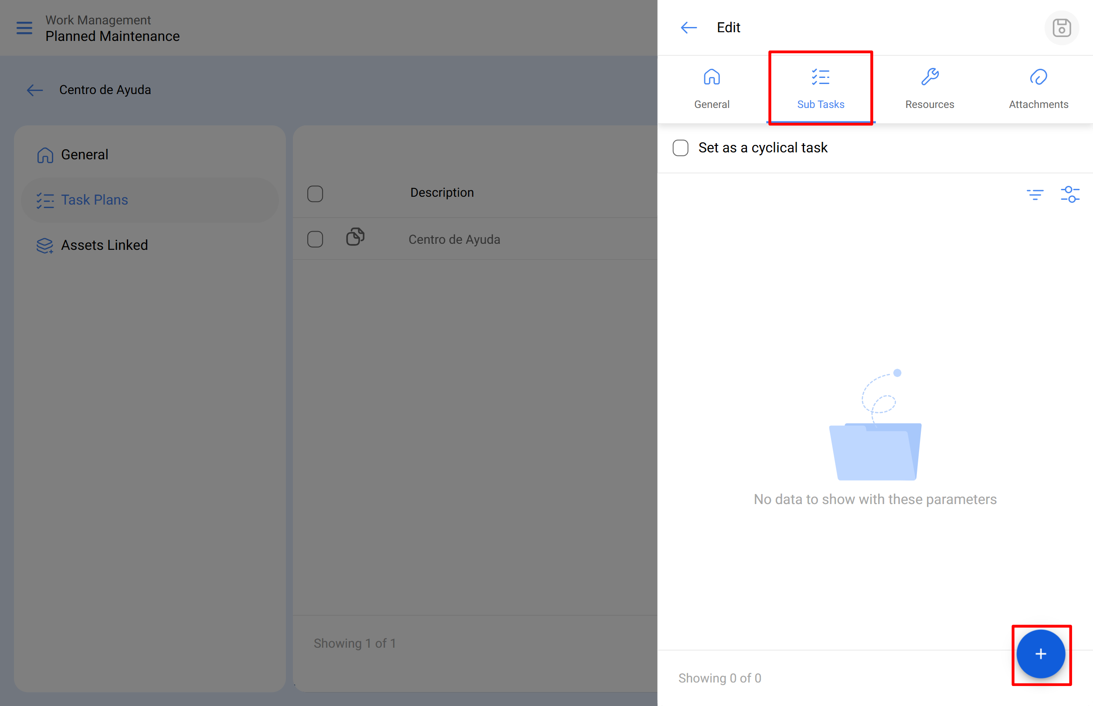Open the Resources tab
The image size is (1093, 706).
tap(930, 89)
